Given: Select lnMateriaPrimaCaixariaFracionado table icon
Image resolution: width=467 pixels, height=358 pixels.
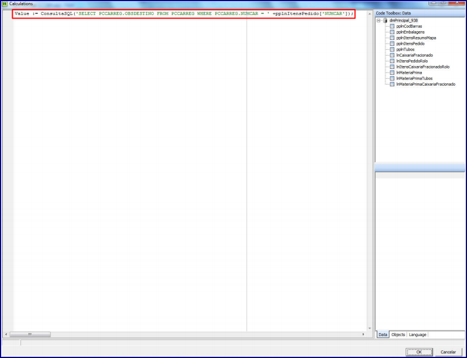Looking at the screenshot, I should (x=392, y=84).
